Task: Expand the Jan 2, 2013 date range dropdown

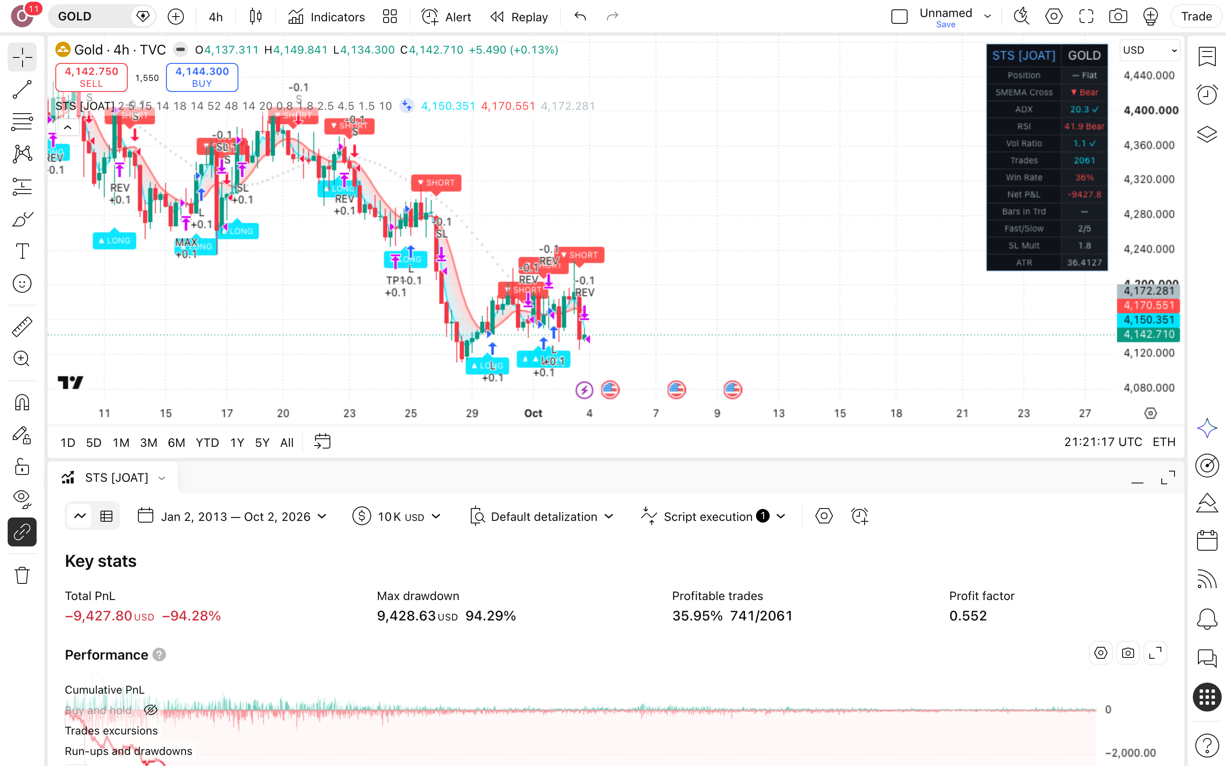Action: click(232, 516)
